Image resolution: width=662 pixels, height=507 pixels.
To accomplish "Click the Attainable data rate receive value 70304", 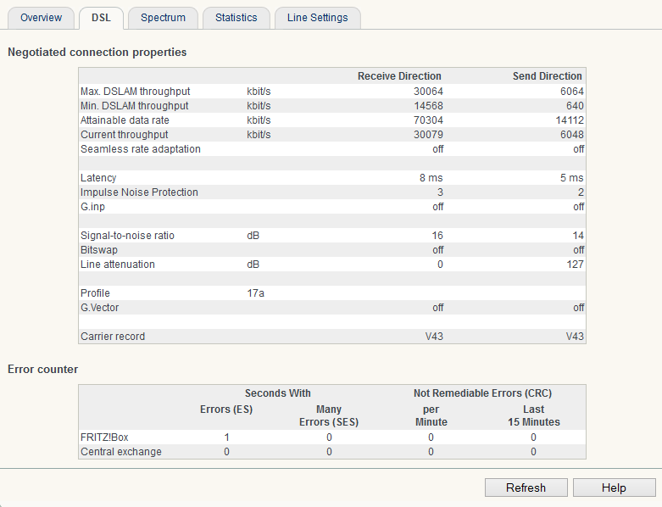I will 427,120.
